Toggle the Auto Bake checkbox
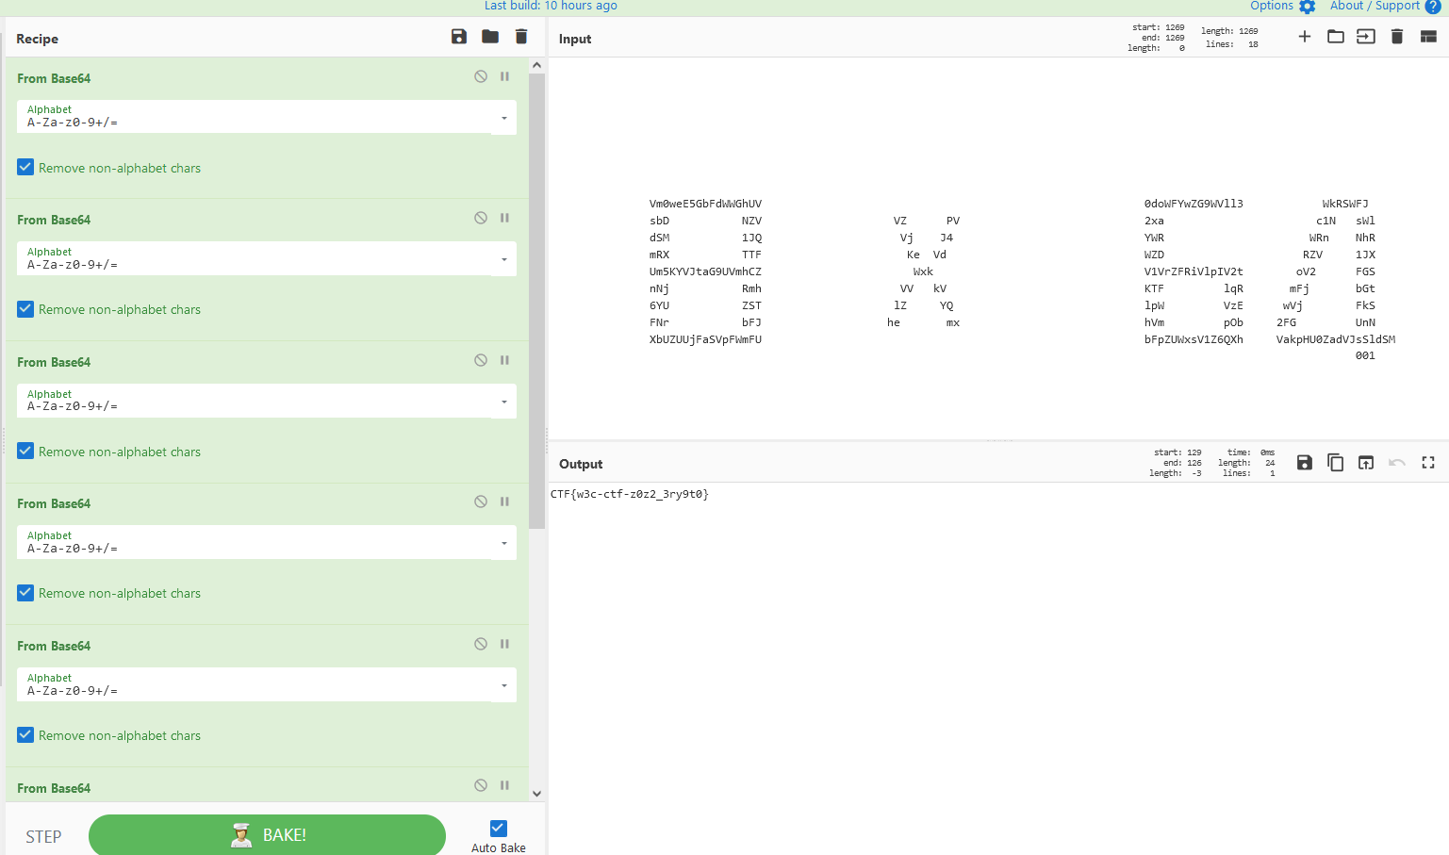 pyautogui.click(x=499, y=828)
